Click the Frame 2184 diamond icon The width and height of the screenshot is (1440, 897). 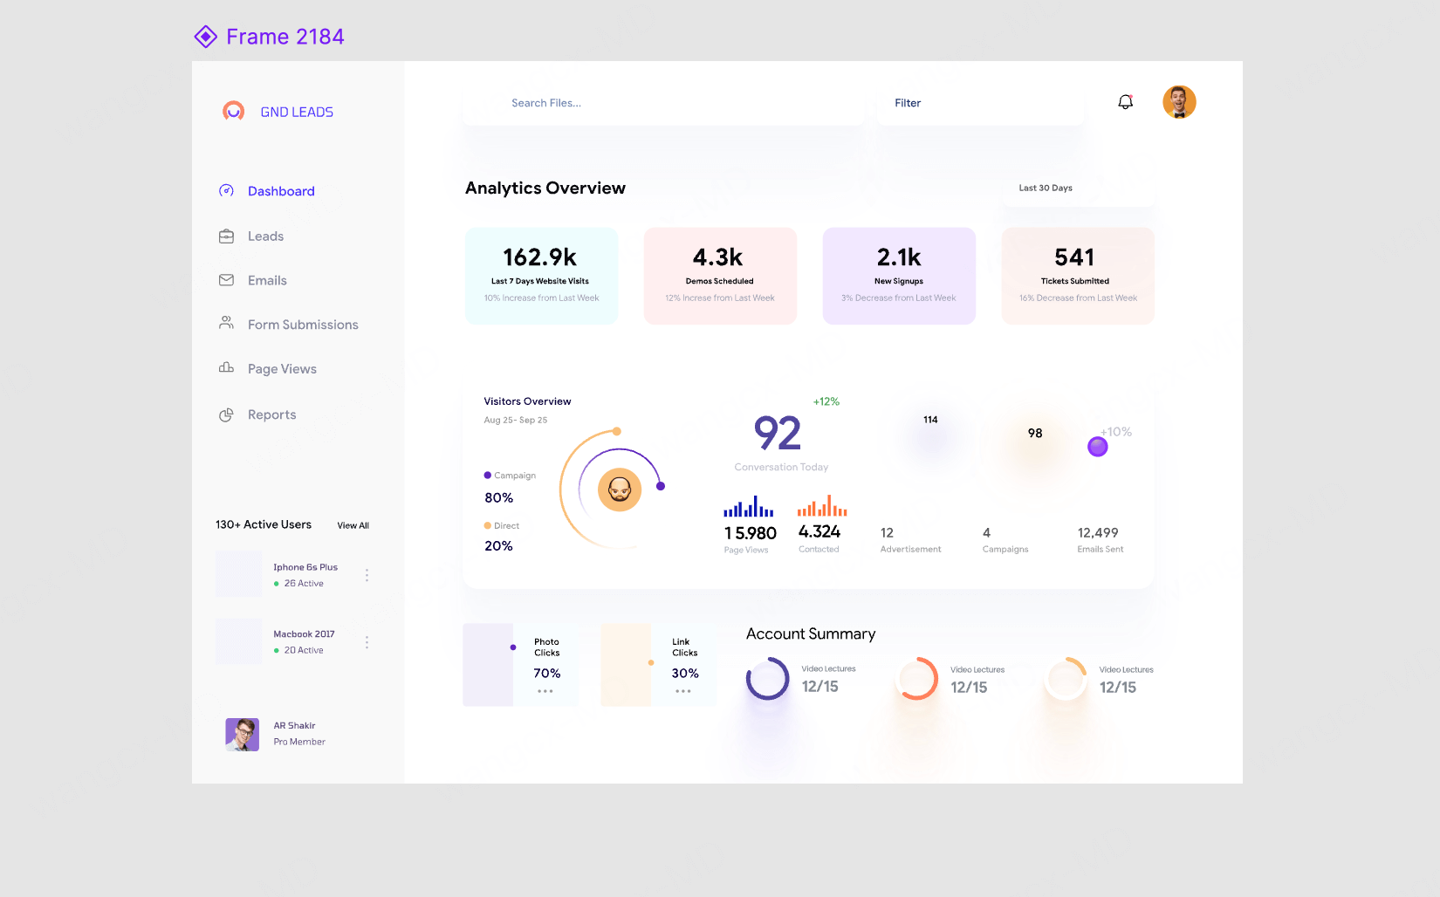point(206,37)
